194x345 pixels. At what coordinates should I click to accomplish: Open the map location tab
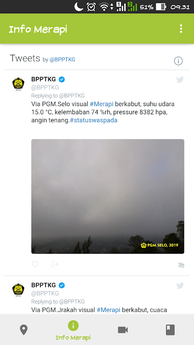pyautogui.click(x=24, y=330)
